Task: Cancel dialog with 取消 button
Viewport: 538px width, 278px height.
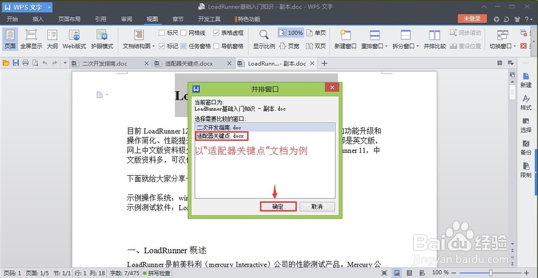Action: coord(317,207)
